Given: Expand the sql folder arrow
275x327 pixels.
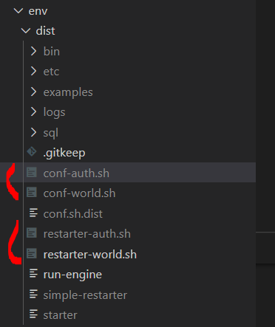Looking at the screenshot, I should 33,132.
